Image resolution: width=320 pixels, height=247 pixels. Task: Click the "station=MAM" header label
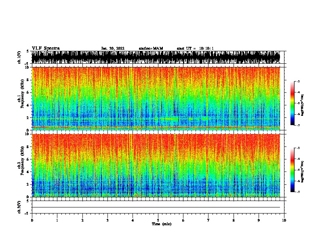151,48
